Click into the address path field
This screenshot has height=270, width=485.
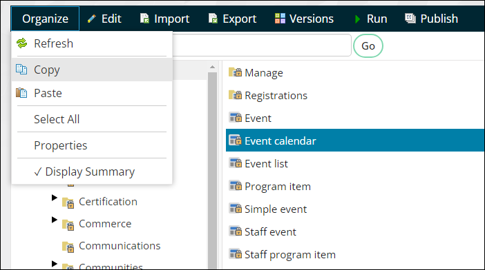(x=261, y=45)
